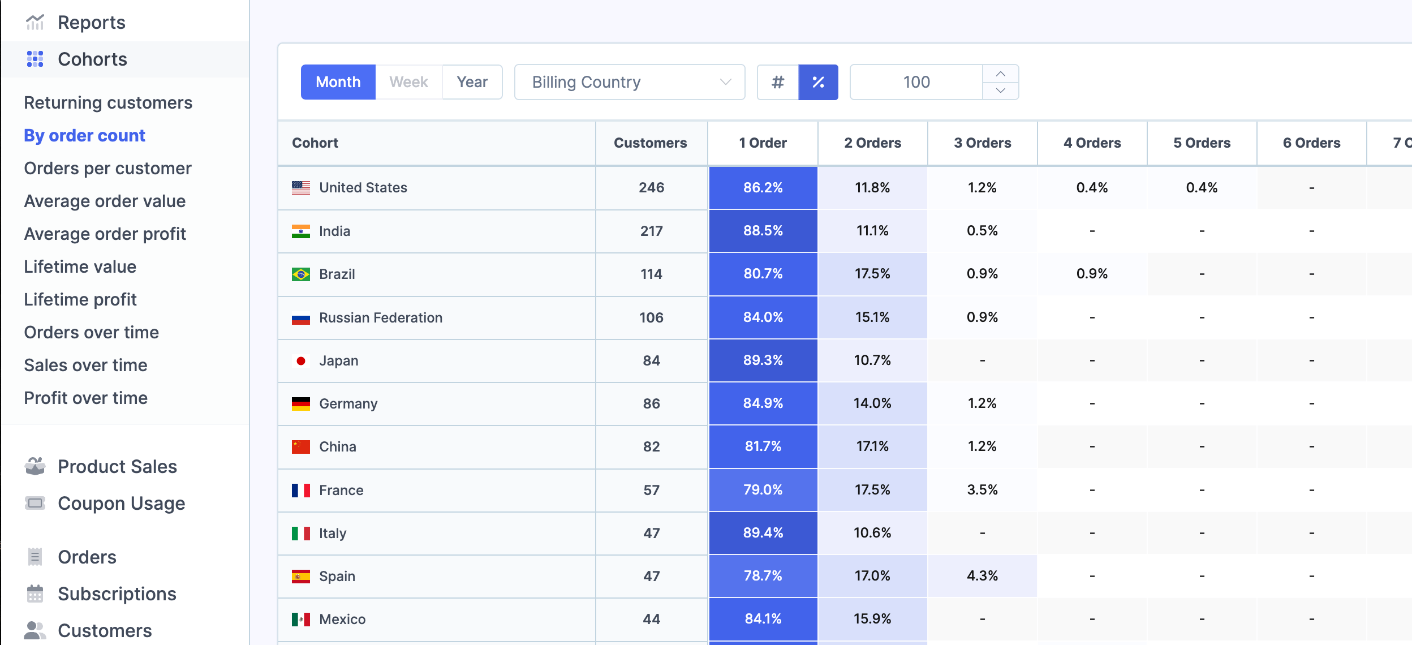The image size is (1412, 645).
Task: Click the Cohorts grid icon
Action: (35, 59)
